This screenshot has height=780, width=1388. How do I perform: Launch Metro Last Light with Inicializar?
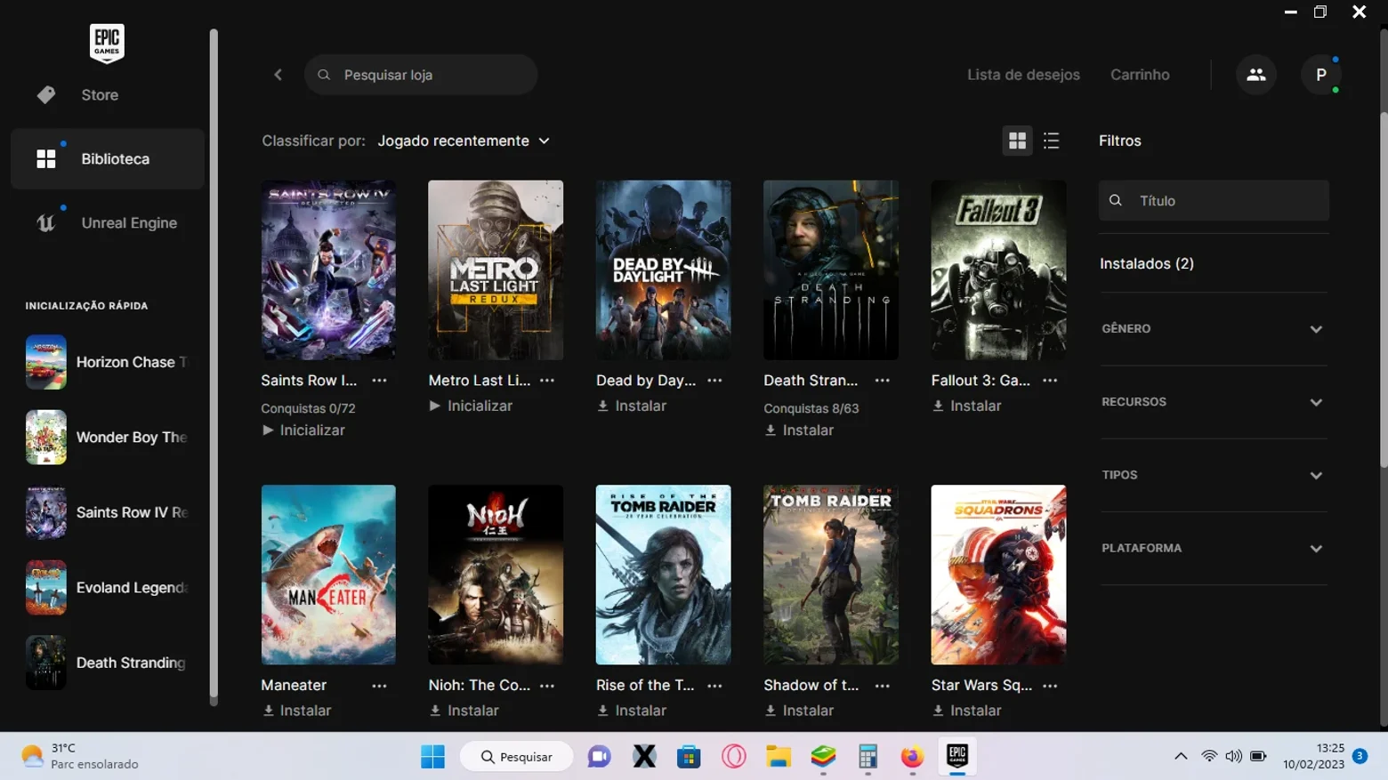click(471, 406)
